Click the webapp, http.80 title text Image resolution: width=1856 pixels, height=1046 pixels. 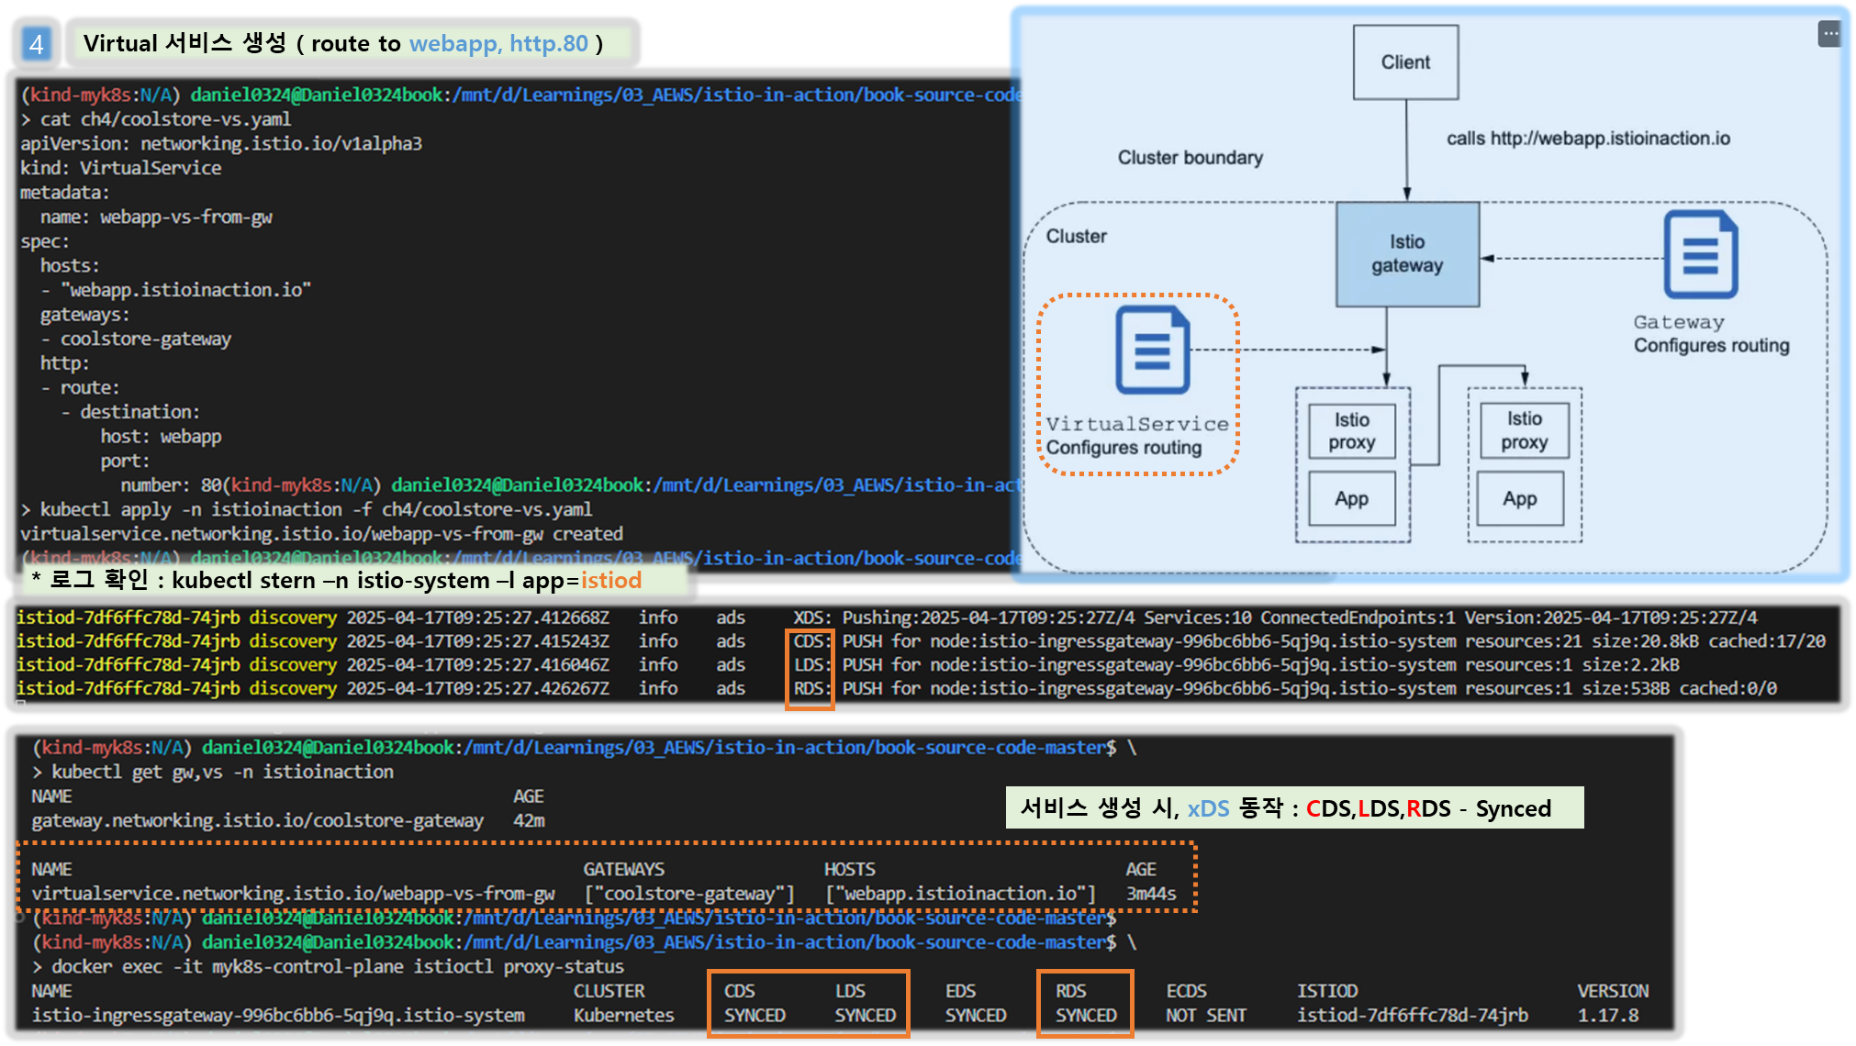(x=498, y=43)
